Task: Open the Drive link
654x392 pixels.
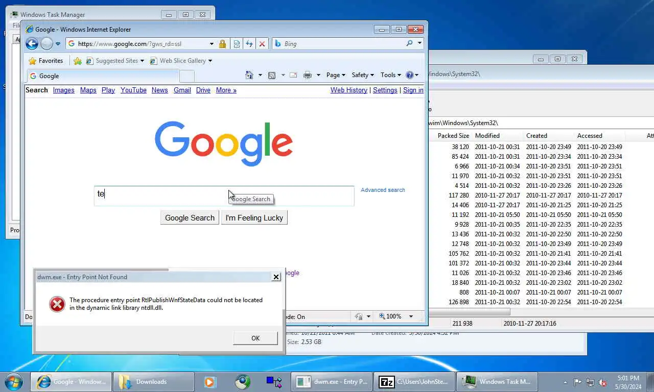Action: coord(203,90)
